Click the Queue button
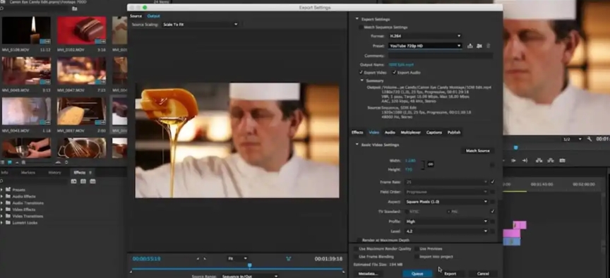The height and width of the screenshot is (278, 610). (417, 274)
